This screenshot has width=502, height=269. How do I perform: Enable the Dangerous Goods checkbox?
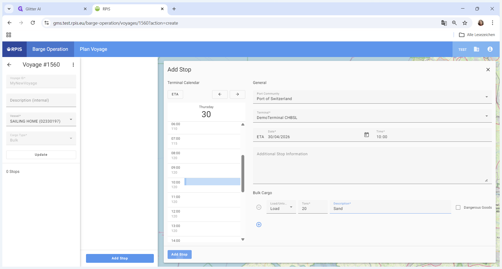click(458, 208)
